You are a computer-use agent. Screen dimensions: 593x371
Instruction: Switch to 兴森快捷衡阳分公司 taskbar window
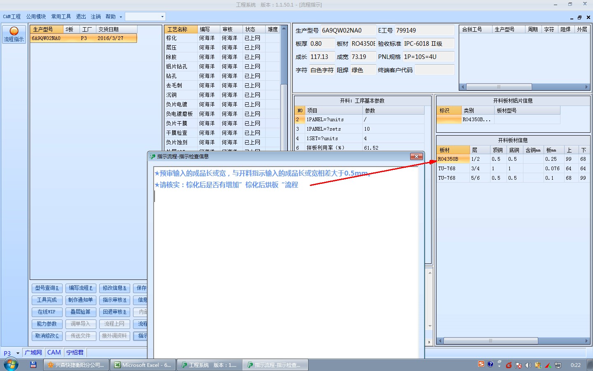tap(76, 365)
